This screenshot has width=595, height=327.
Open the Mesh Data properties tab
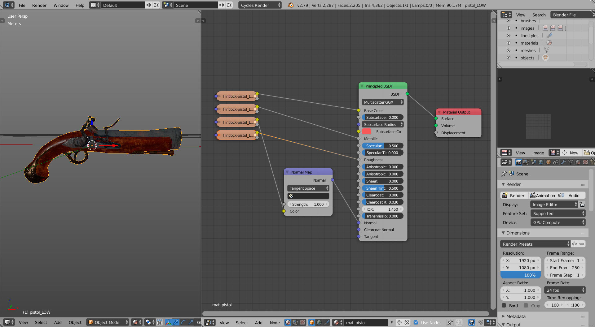pyautogui.click(x=571, y=162)
